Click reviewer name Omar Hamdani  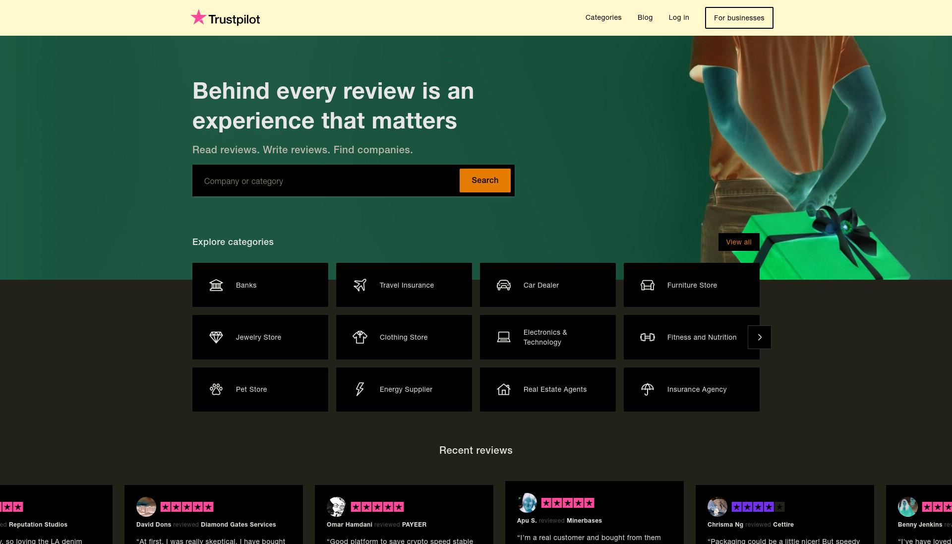coord(350,525)
